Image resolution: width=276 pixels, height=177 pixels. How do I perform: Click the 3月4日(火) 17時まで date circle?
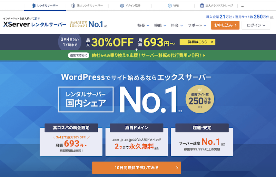coord(70,42)
